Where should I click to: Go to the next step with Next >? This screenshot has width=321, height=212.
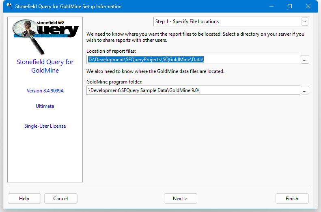coord(180,199)
